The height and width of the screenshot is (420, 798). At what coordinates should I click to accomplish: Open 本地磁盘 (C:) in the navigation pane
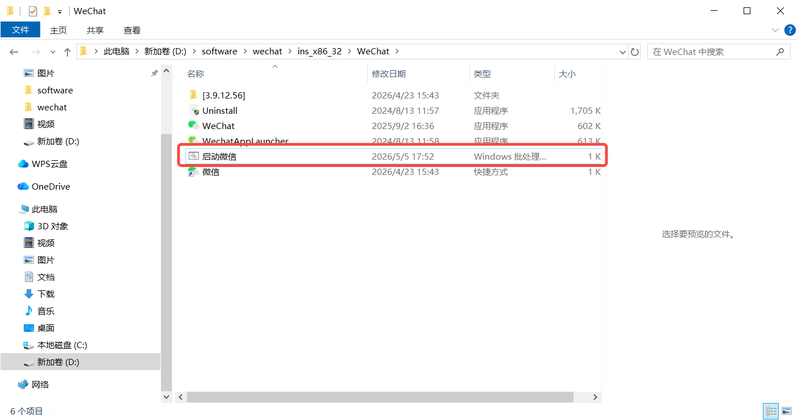tap(62, 345)
